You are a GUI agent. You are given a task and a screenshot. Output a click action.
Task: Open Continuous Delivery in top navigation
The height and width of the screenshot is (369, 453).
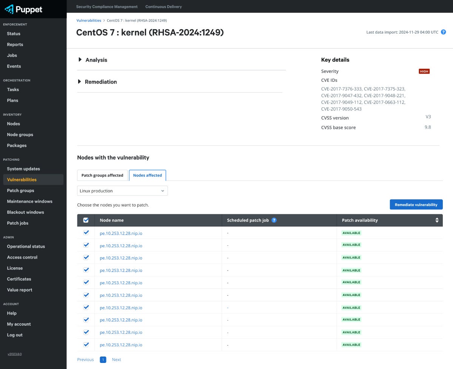[163, 6]
